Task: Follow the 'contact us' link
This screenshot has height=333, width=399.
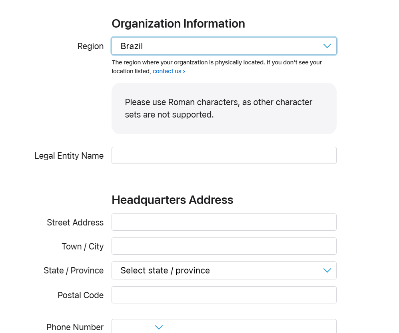Action: click(169, 71)
